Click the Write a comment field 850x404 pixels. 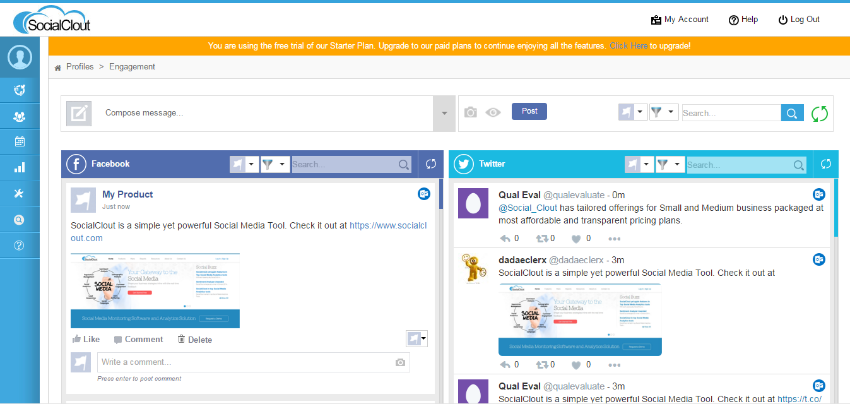coord(245,362)
